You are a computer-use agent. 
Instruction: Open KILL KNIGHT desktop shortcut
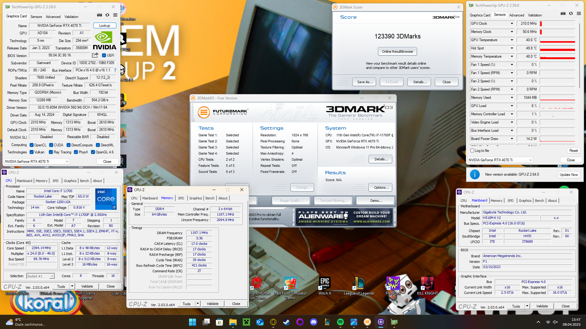click(428, 286)
